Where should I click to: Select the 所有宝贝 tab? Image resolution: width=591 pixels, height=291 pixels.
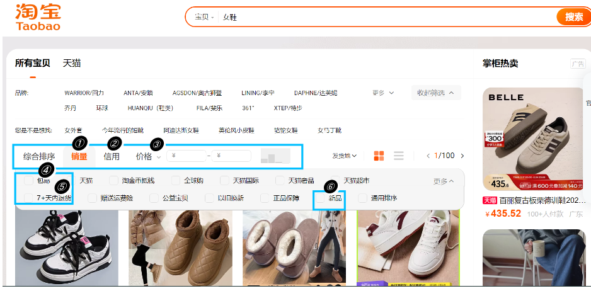[32, 63]
